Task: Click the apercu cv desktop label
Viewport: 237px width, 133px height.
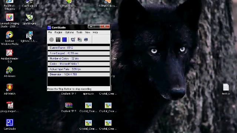Action: coord(89,93)
